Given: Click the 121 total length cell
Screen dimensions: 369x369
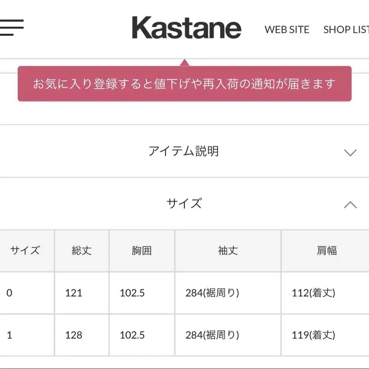Looking at the screenshot, I should point(74,293).
